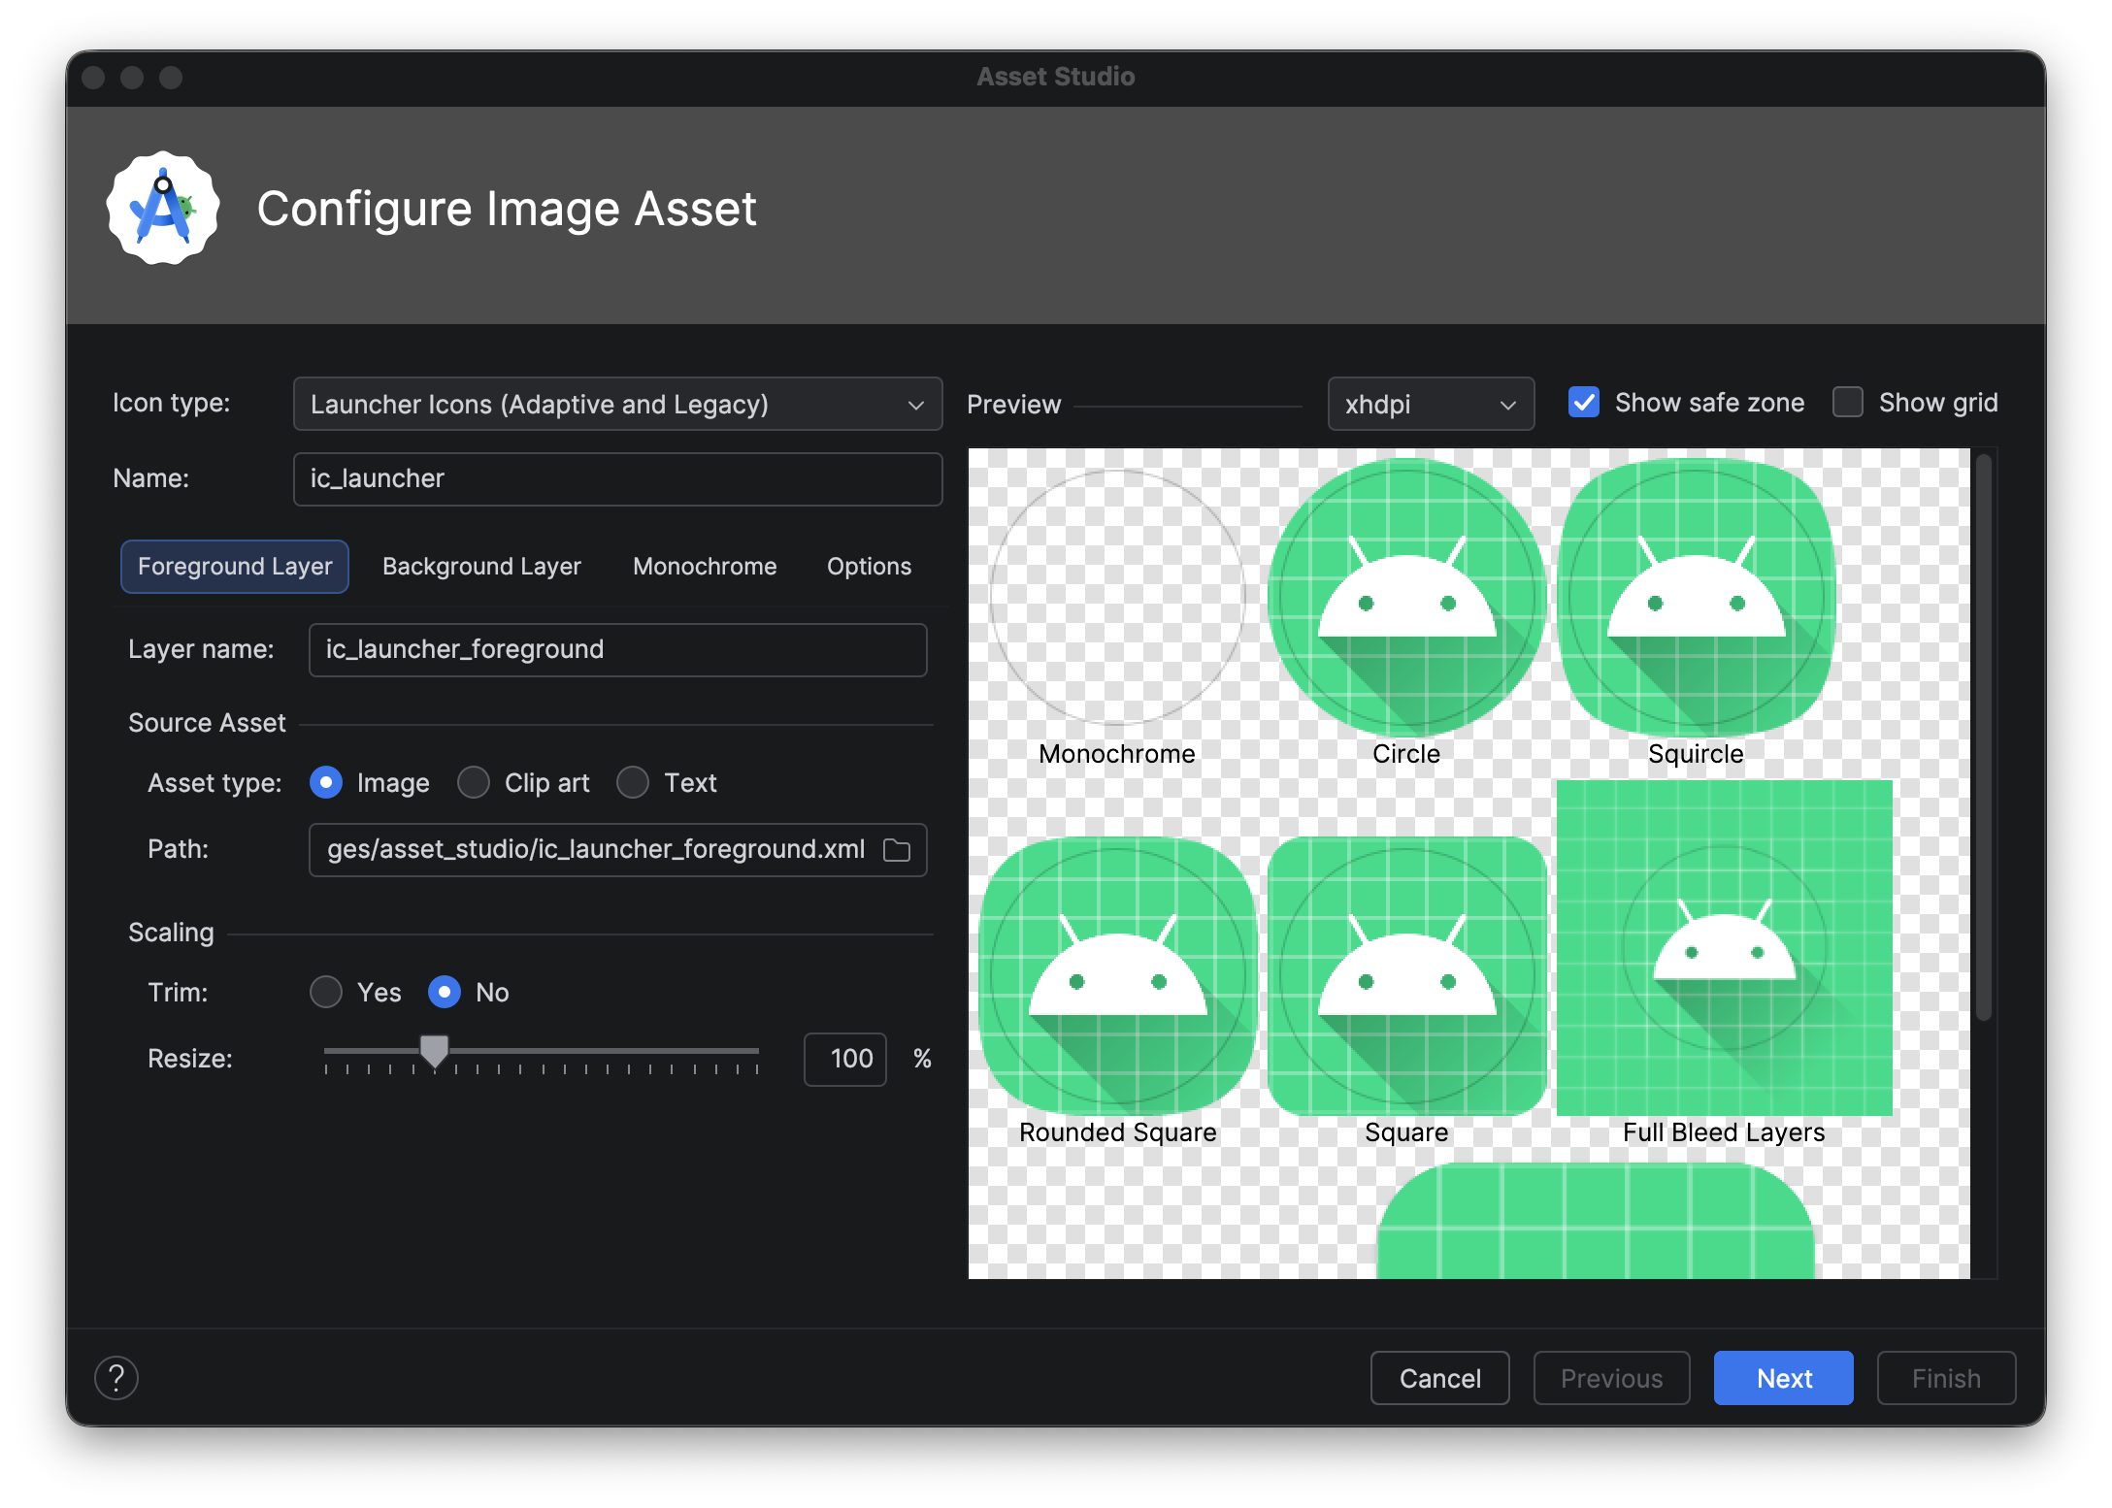Click the Next button

point(1784,1378)
